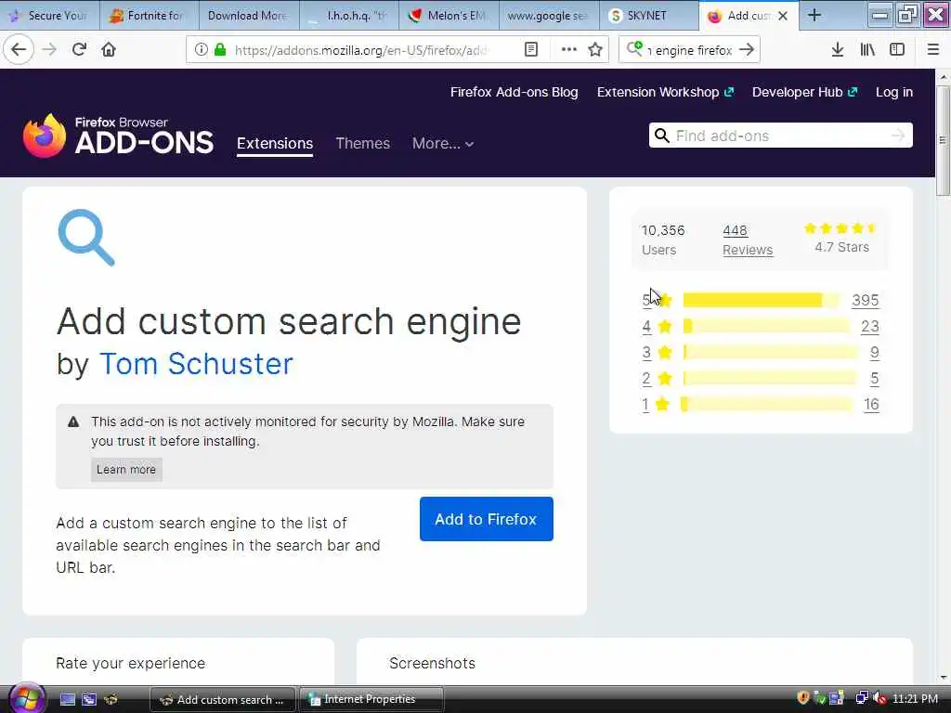Open the 5 two-star reviews count

874,379
